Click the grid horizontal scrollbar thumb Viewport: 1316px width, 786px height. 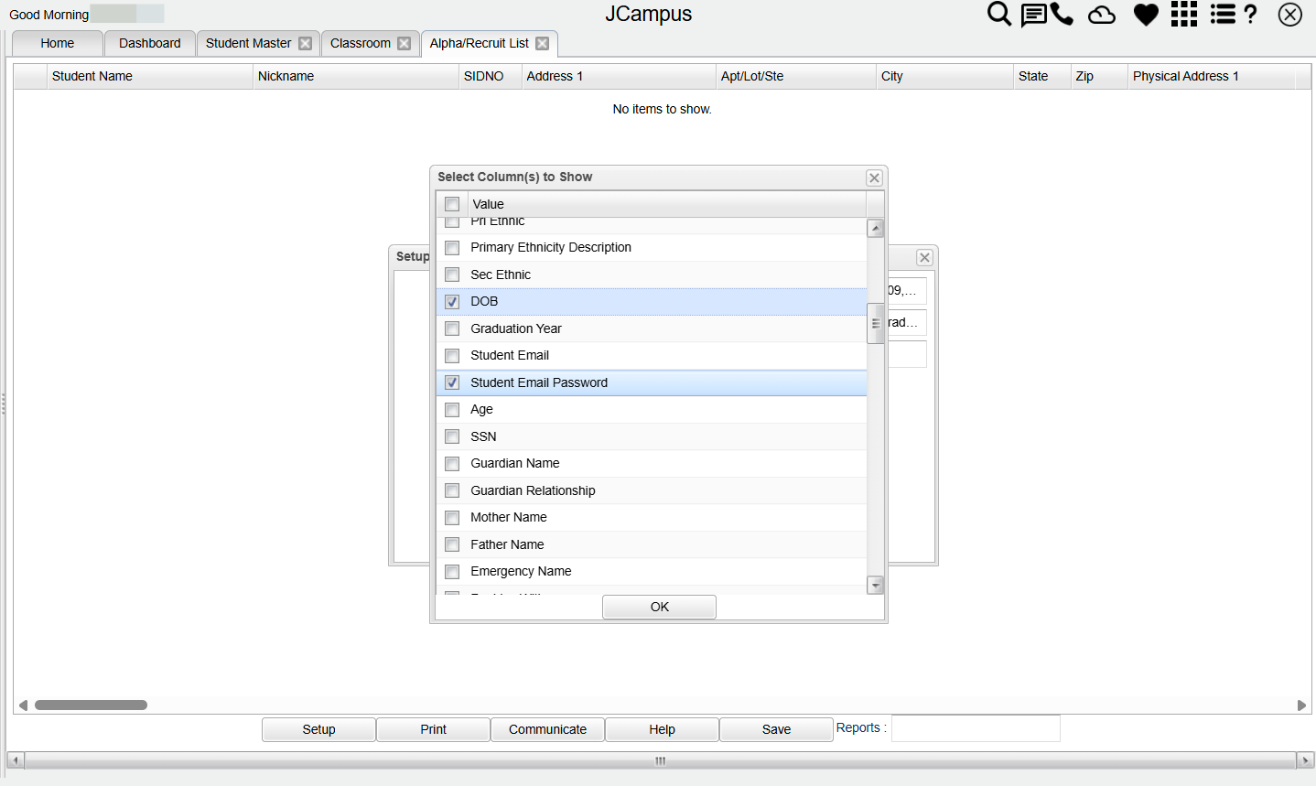pos(91,705)
